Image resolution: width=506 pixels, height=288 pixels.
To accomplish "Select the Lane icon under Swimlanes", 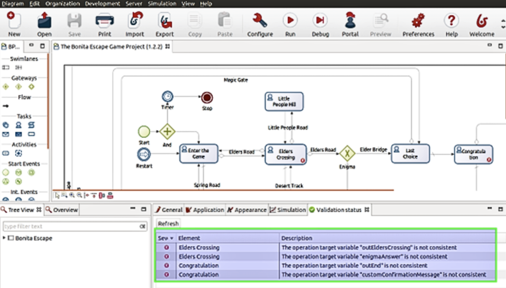I will [x=18, y=67].
